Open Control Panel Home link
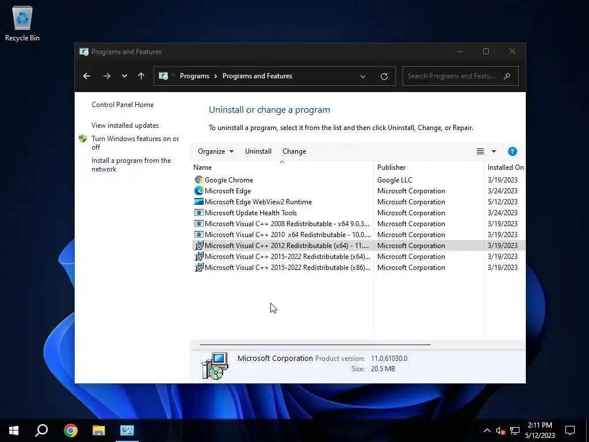 pyautogui.click(x=123, y=105)
